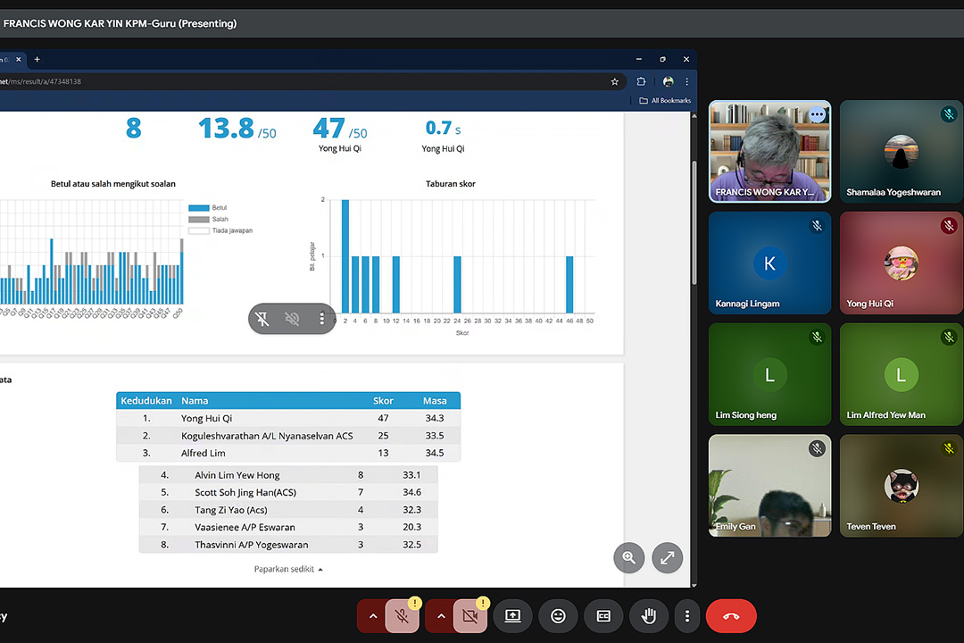Screen dimensions: 964x643
Task: Toggle the microphone on
Action: [x=403, y=616]
